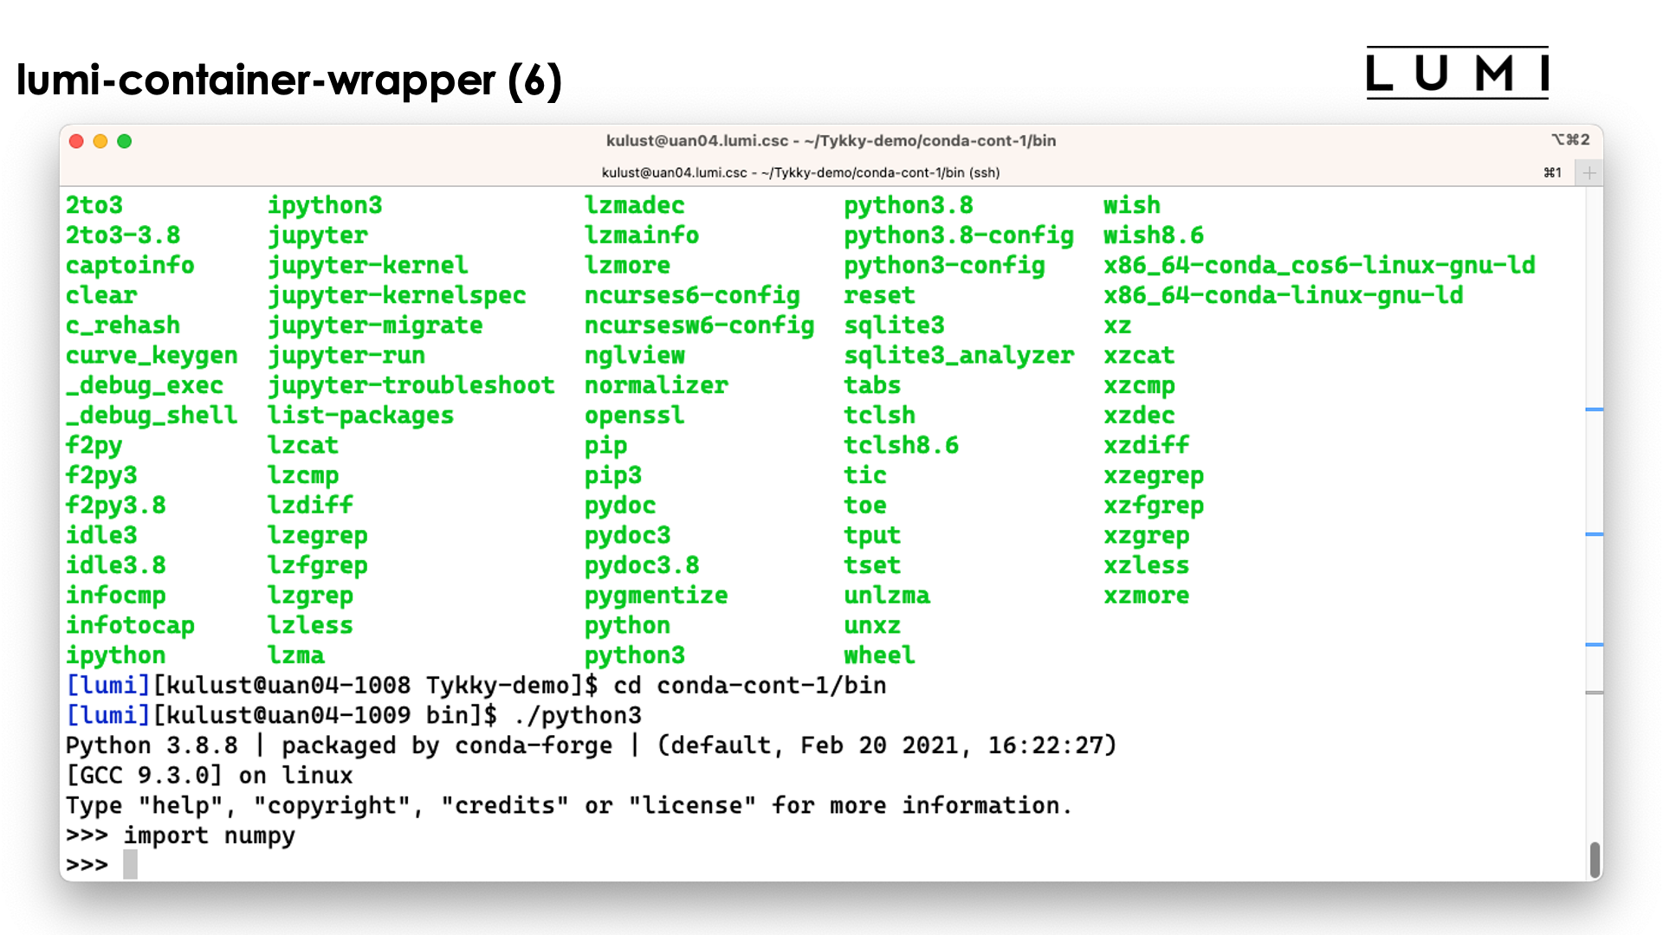Select the ssh tab titled conda-cont-1/bin
1663x935 pixels.
800,172
